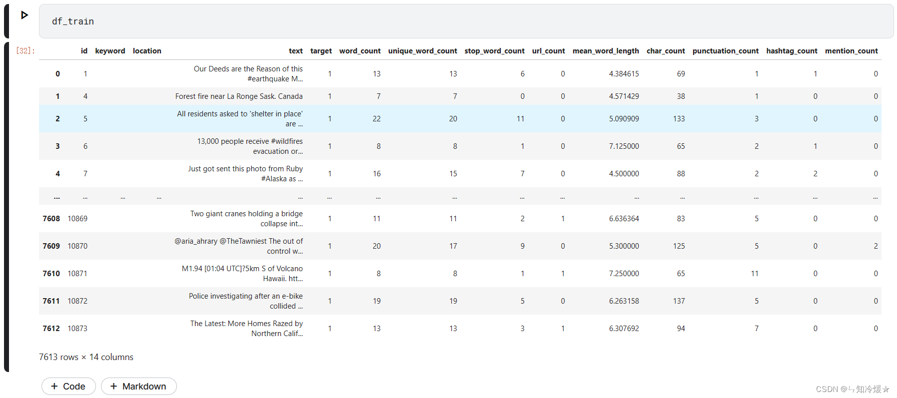
Task: Click char_count value 88
Action: tap(681, 174)
